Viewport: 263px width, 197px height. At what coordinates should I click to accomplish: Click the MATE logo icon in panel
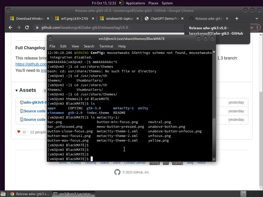point(121,3)
